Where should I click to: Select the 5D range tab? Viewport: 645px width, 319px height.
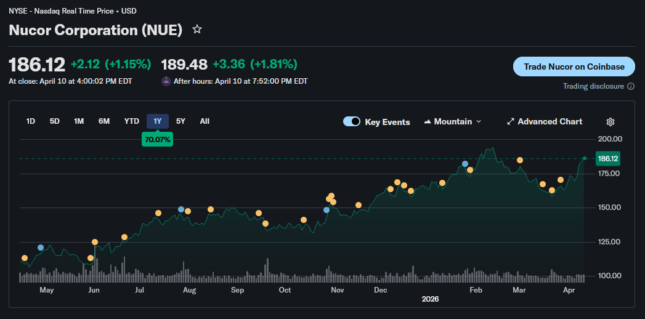55,121
